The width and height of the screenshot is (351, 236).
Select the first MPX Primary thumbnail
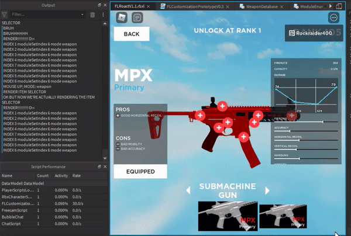228,216
